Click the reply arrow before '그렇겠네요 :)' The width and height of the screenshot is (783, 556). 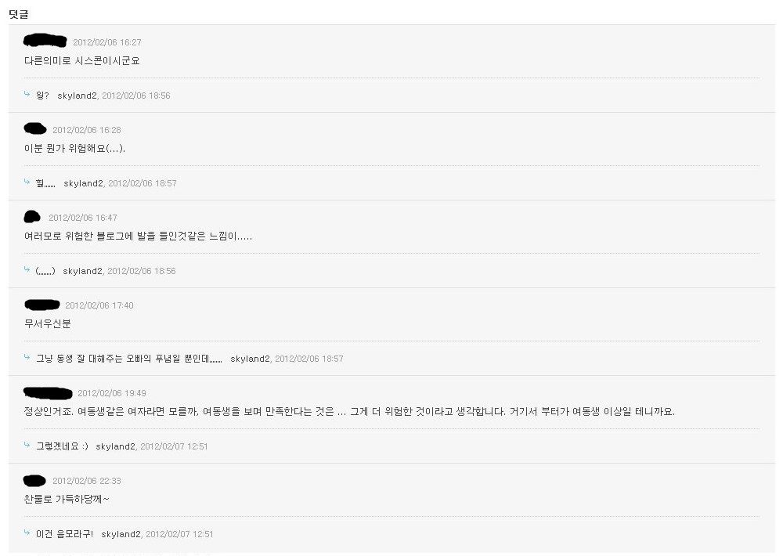click(x=27, y=446)
